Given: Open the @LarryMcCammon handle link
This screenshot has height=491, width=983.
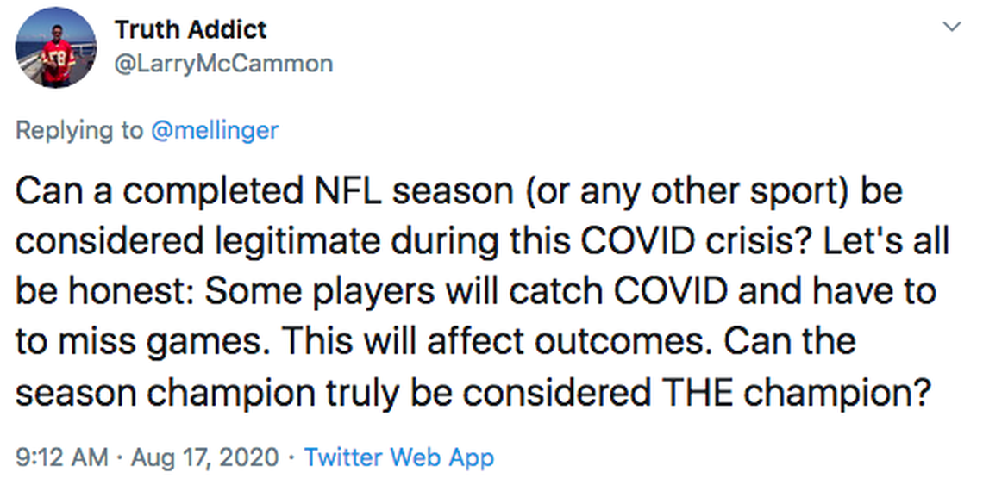Looking at the screenshot, I should pos(223,64).
